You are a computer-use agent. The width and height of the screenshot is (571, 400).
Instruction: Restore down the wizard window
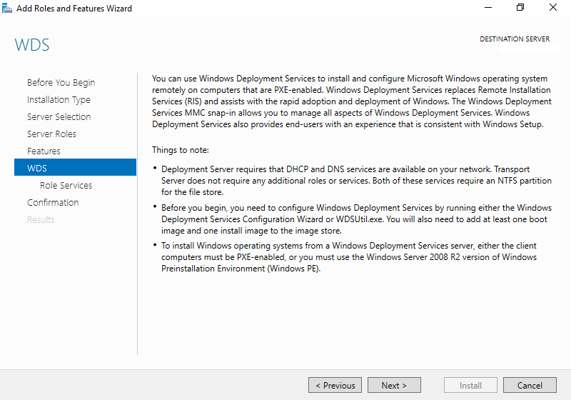[520, 8]
